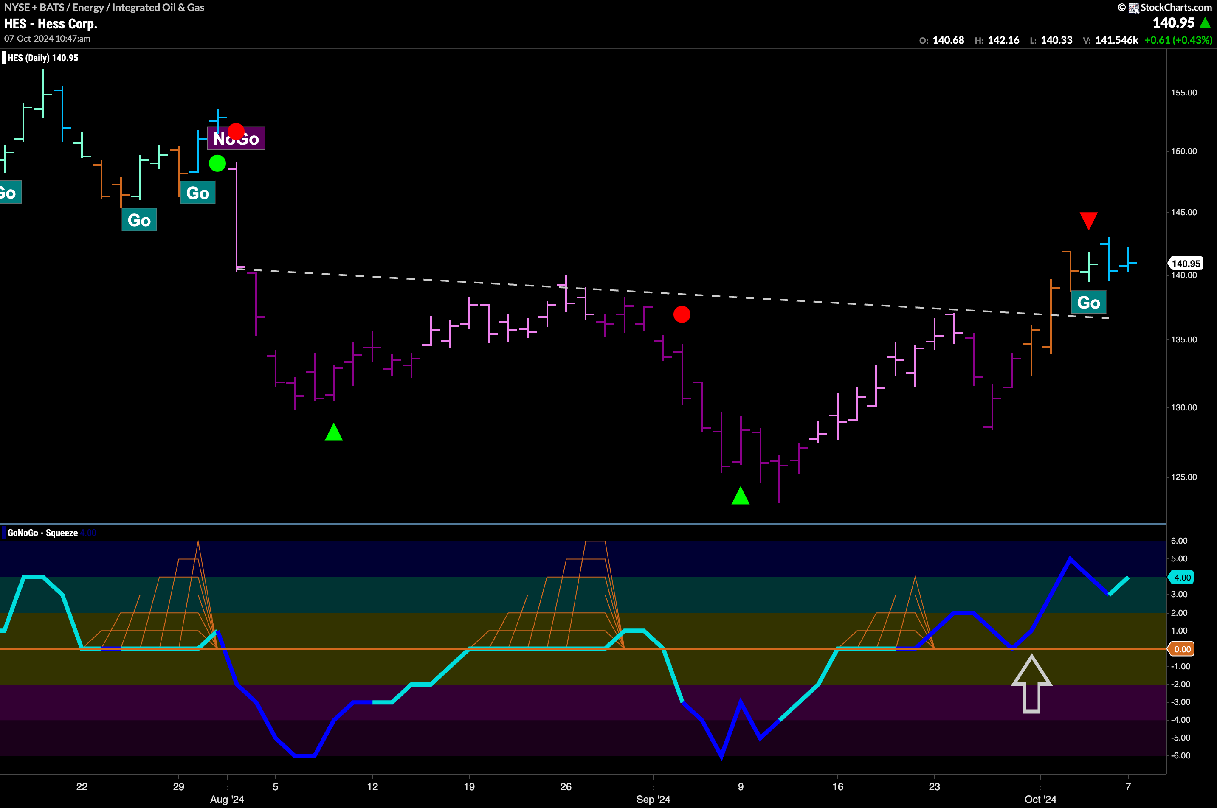Click the 5.00 oscillator axis label
The width and height of the screenshot is (1217, 808).
[x=1179, y=559]
